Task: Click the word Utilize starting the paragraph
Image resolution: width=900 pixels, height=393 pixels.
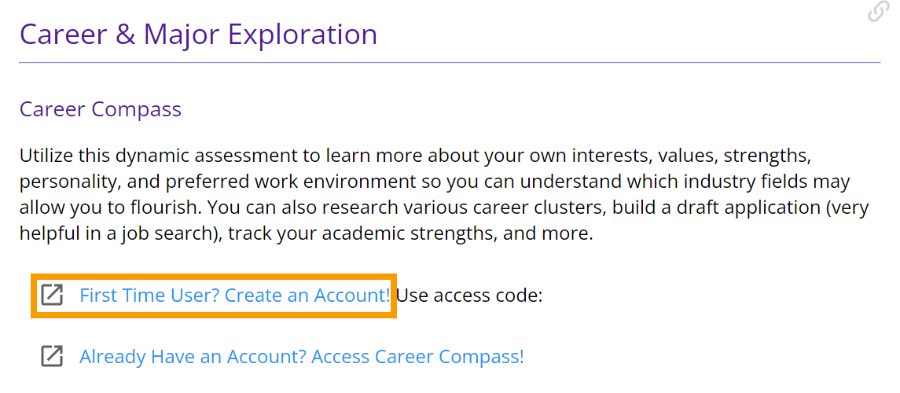Action: click(x=46, y=156)
